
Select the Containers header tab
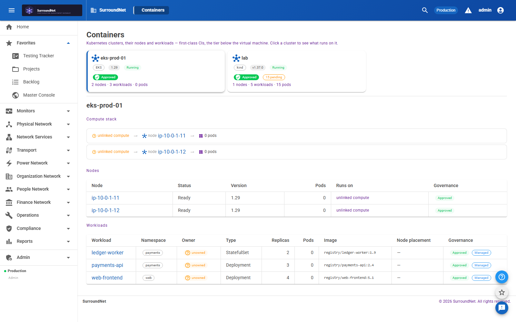coord(152,10)
